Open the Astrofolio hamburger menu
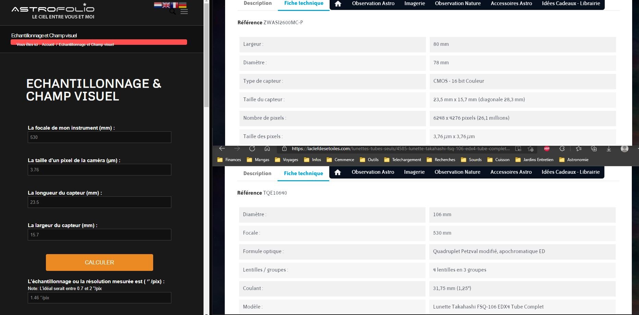639x315 pixels. 184,12
